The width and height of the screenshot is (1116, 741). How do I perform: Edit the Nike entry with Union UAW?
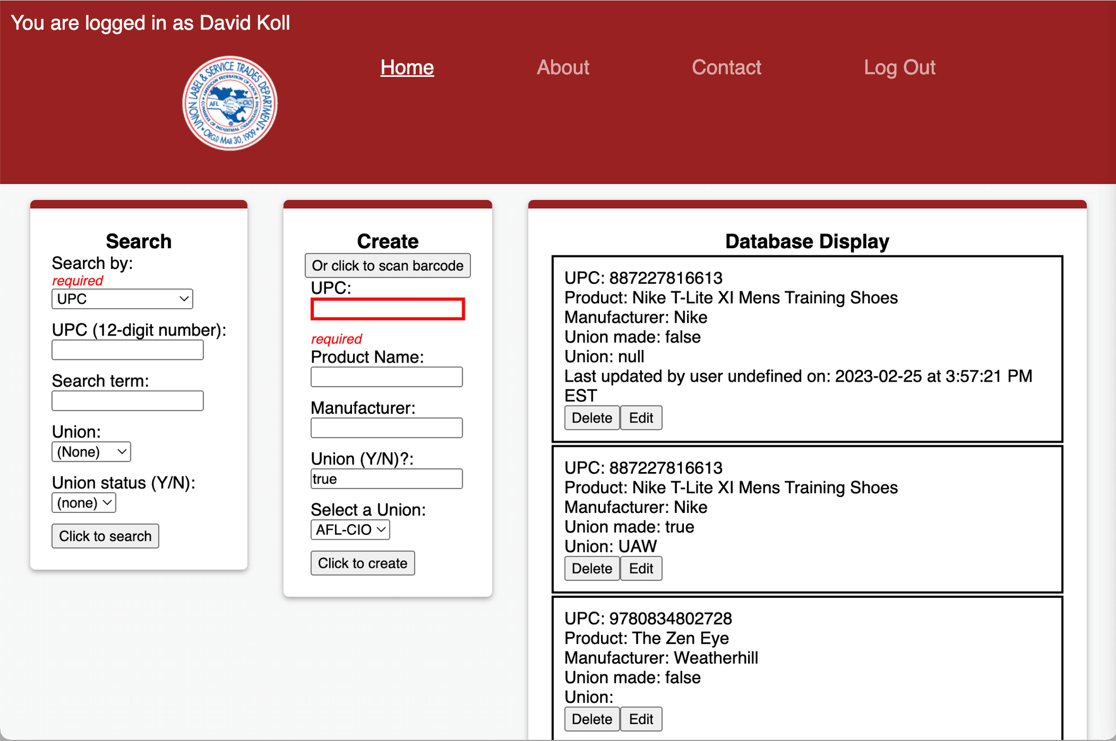641,568
